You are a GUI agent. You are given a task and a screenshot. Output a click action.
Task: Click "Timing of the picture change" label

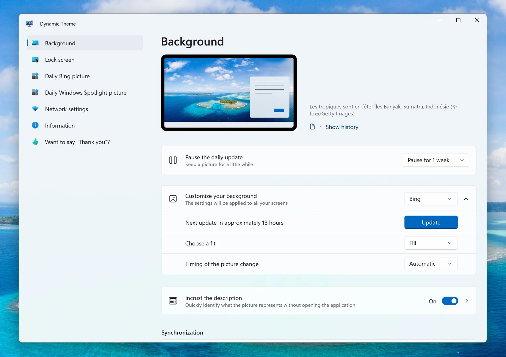(222, 264)
